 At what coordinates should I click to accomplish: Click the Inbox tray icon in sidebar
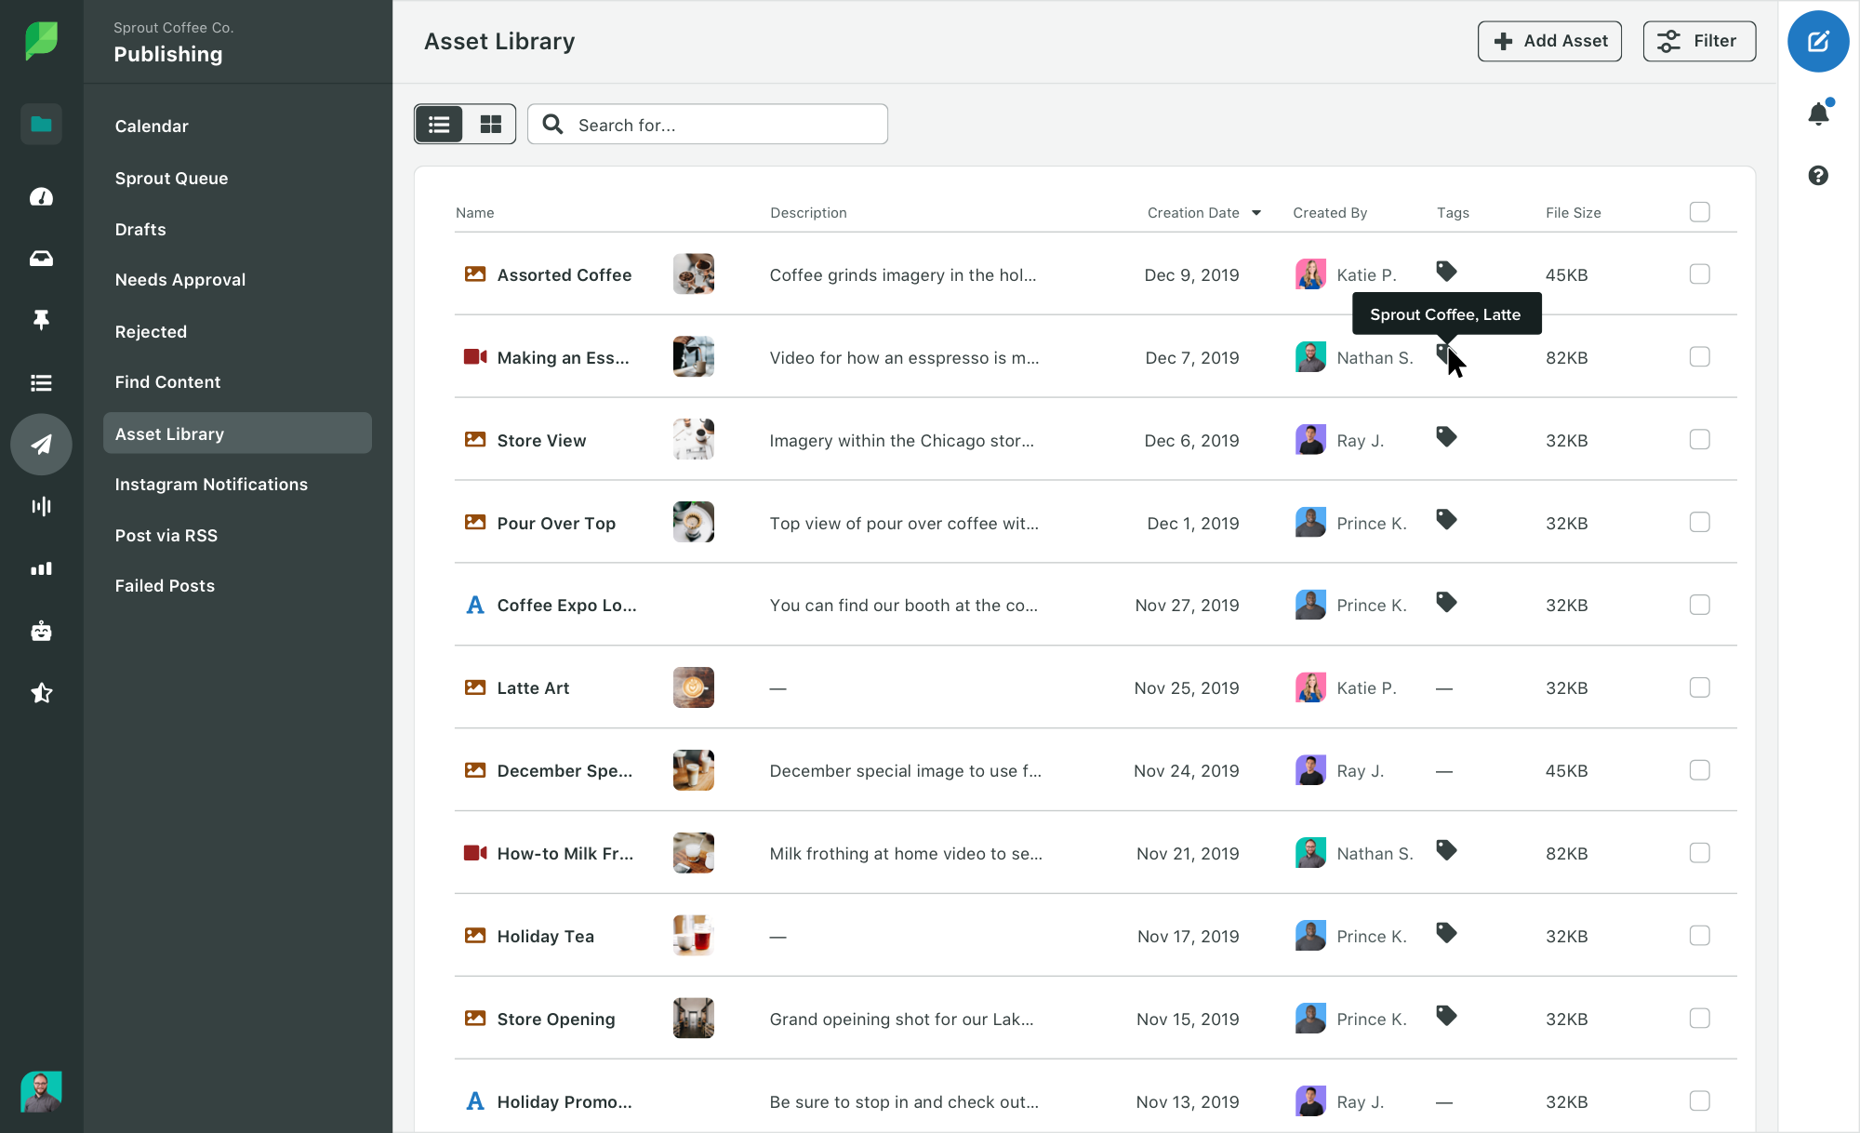(41, 259)
